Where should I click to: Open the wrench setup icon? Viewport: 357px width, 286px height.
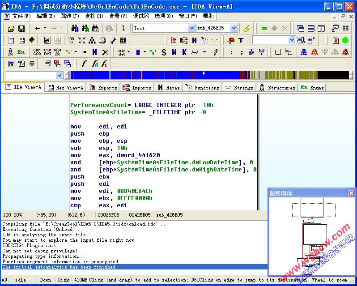(x=113, y=41)
